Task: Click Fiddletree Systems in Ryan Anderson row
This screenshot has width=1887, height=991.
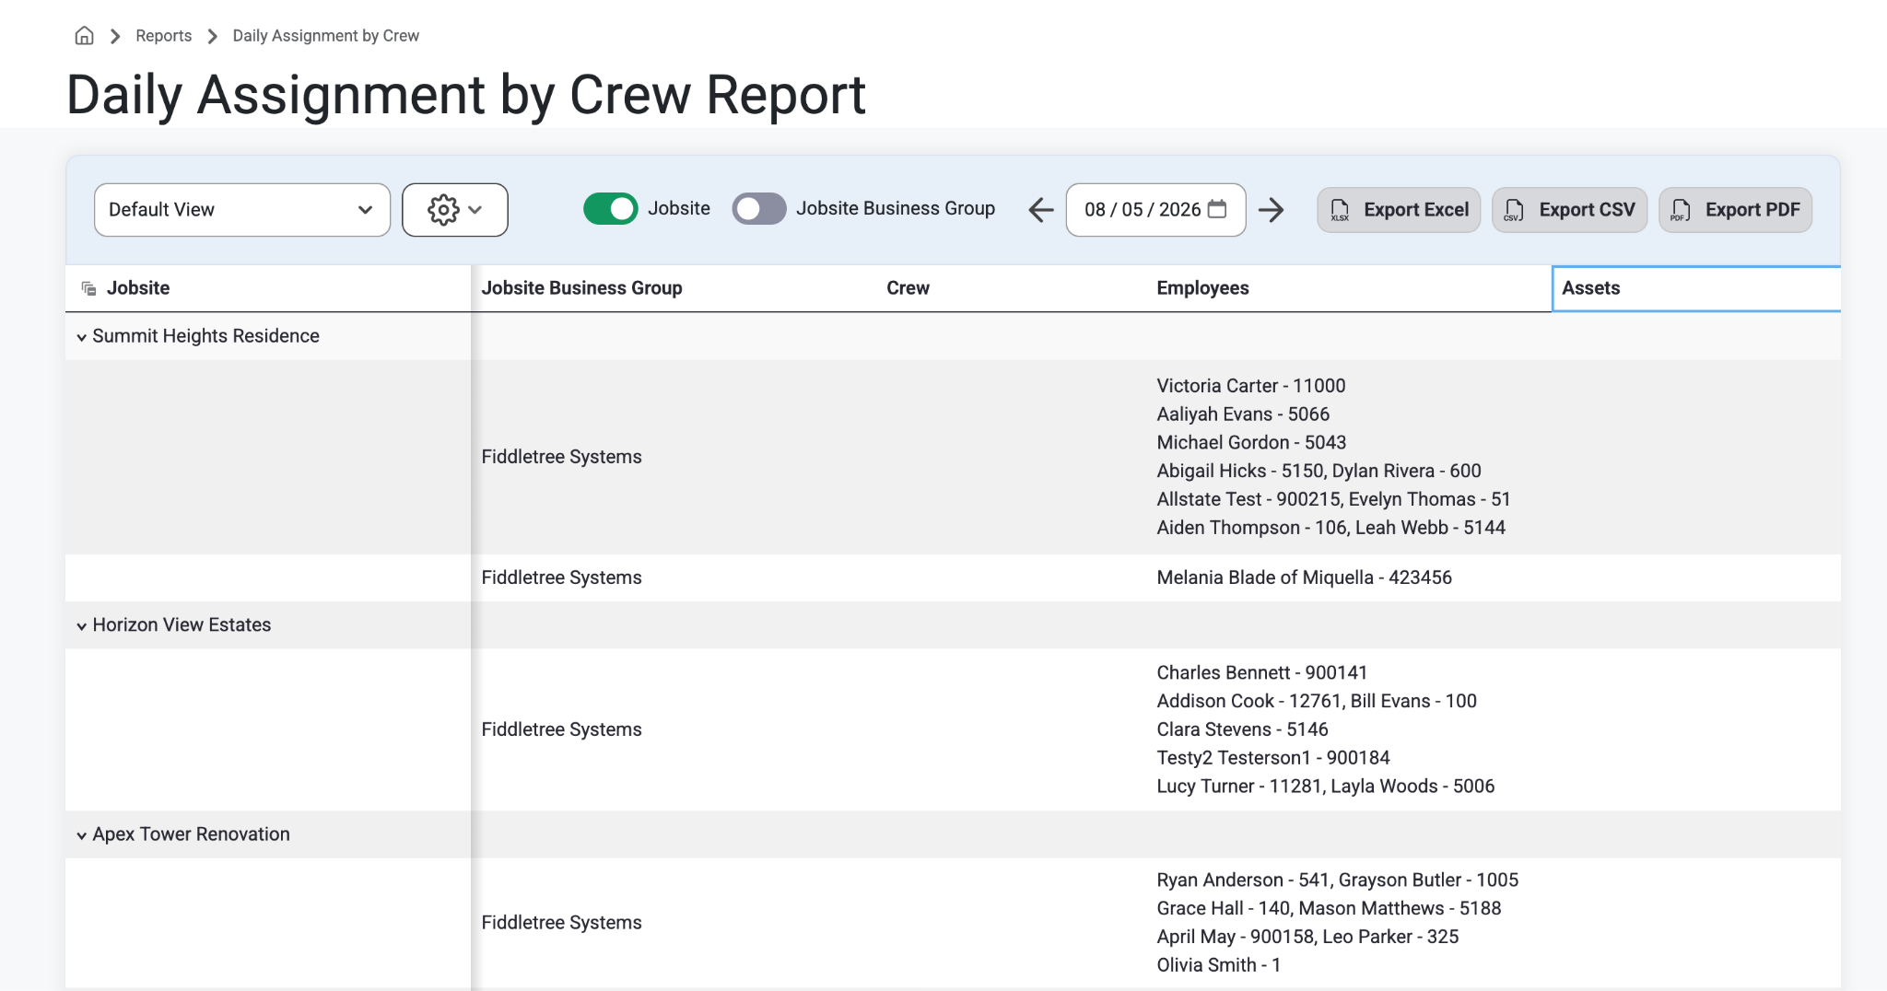Action: click(x=561, y=923)
